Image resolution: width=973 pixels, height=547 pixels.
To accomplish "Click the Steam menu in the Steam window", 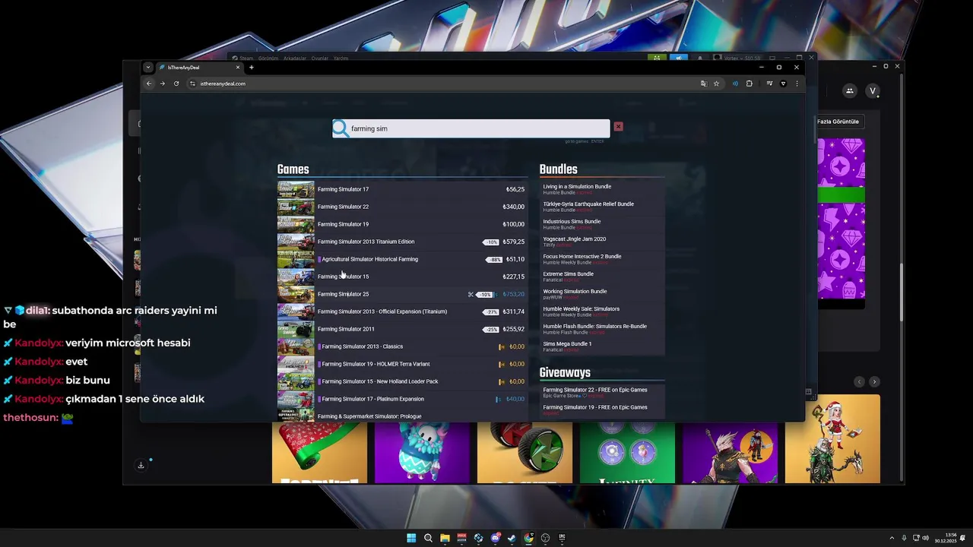I will tap(243, 58).
